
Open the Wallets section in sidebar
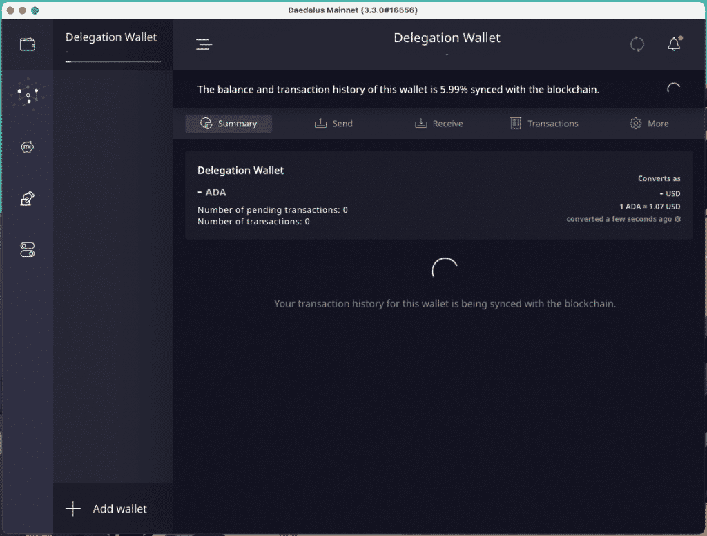(x=28, y=44)
